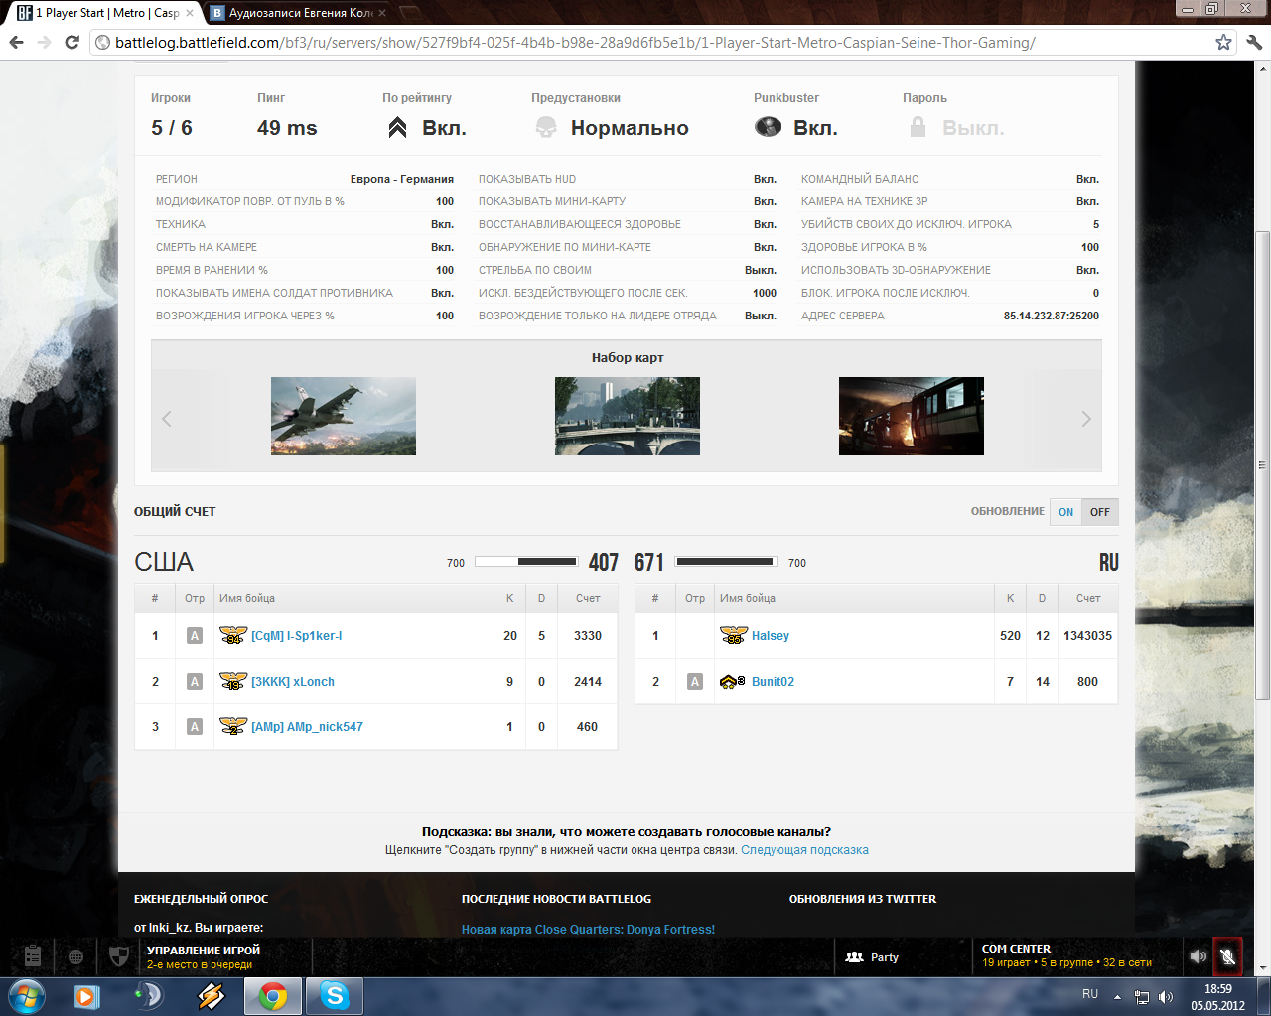
Task: Click rank badge next to Bunit02
Action: pyautogui.click(x=733, y=681)
